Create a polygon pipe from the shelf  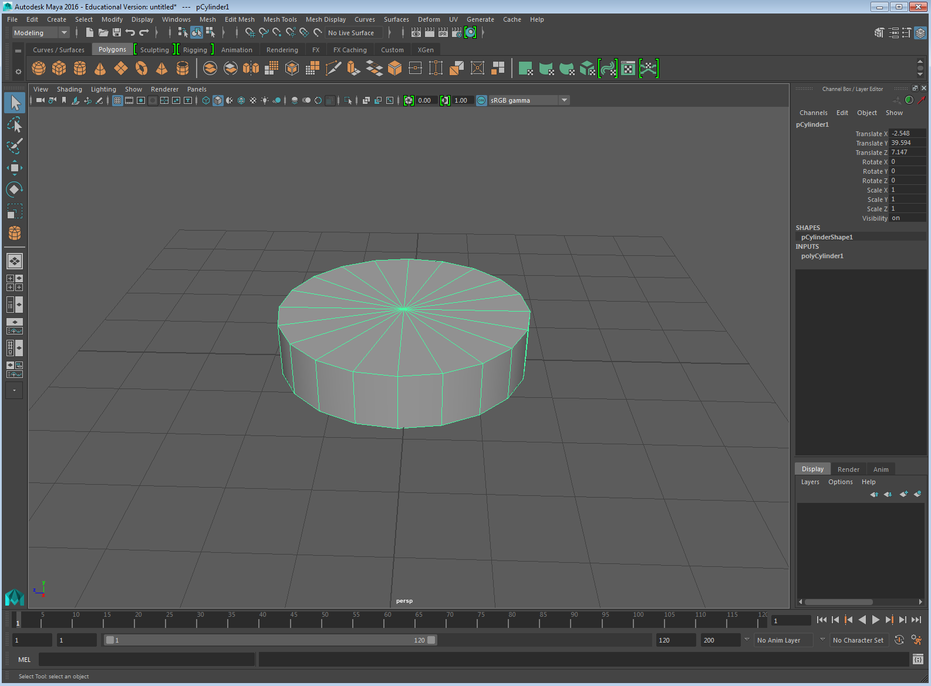(x=183, y=69)
